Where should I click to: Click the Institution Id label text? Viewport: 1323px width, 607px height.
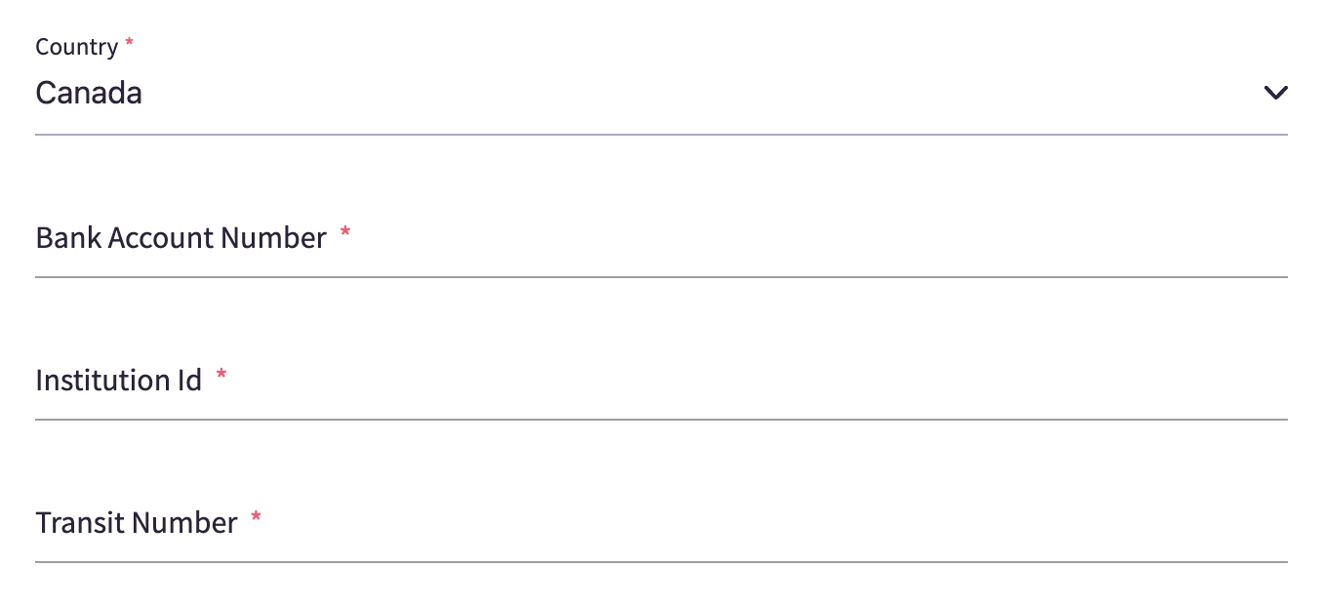118,380
